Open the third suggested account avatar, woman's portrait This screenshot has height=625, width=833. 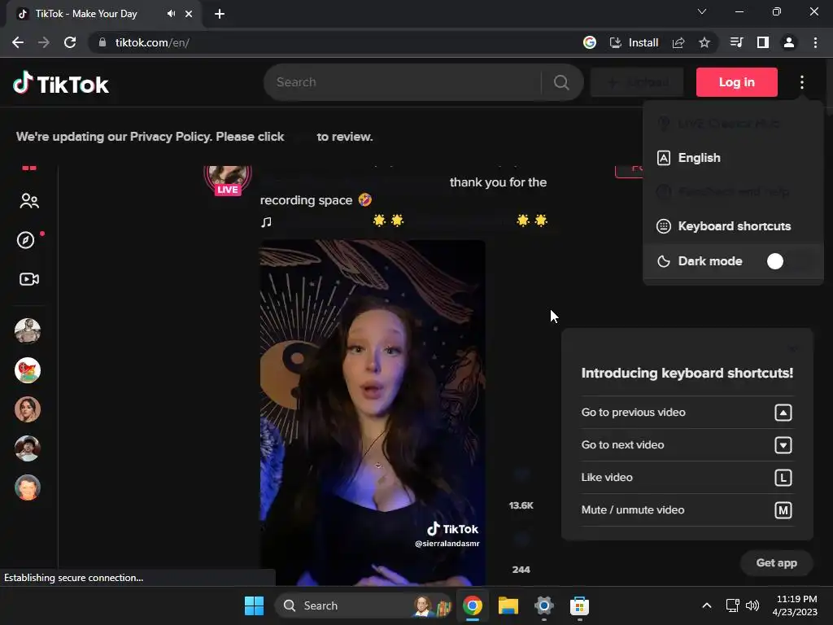[28, 409]
